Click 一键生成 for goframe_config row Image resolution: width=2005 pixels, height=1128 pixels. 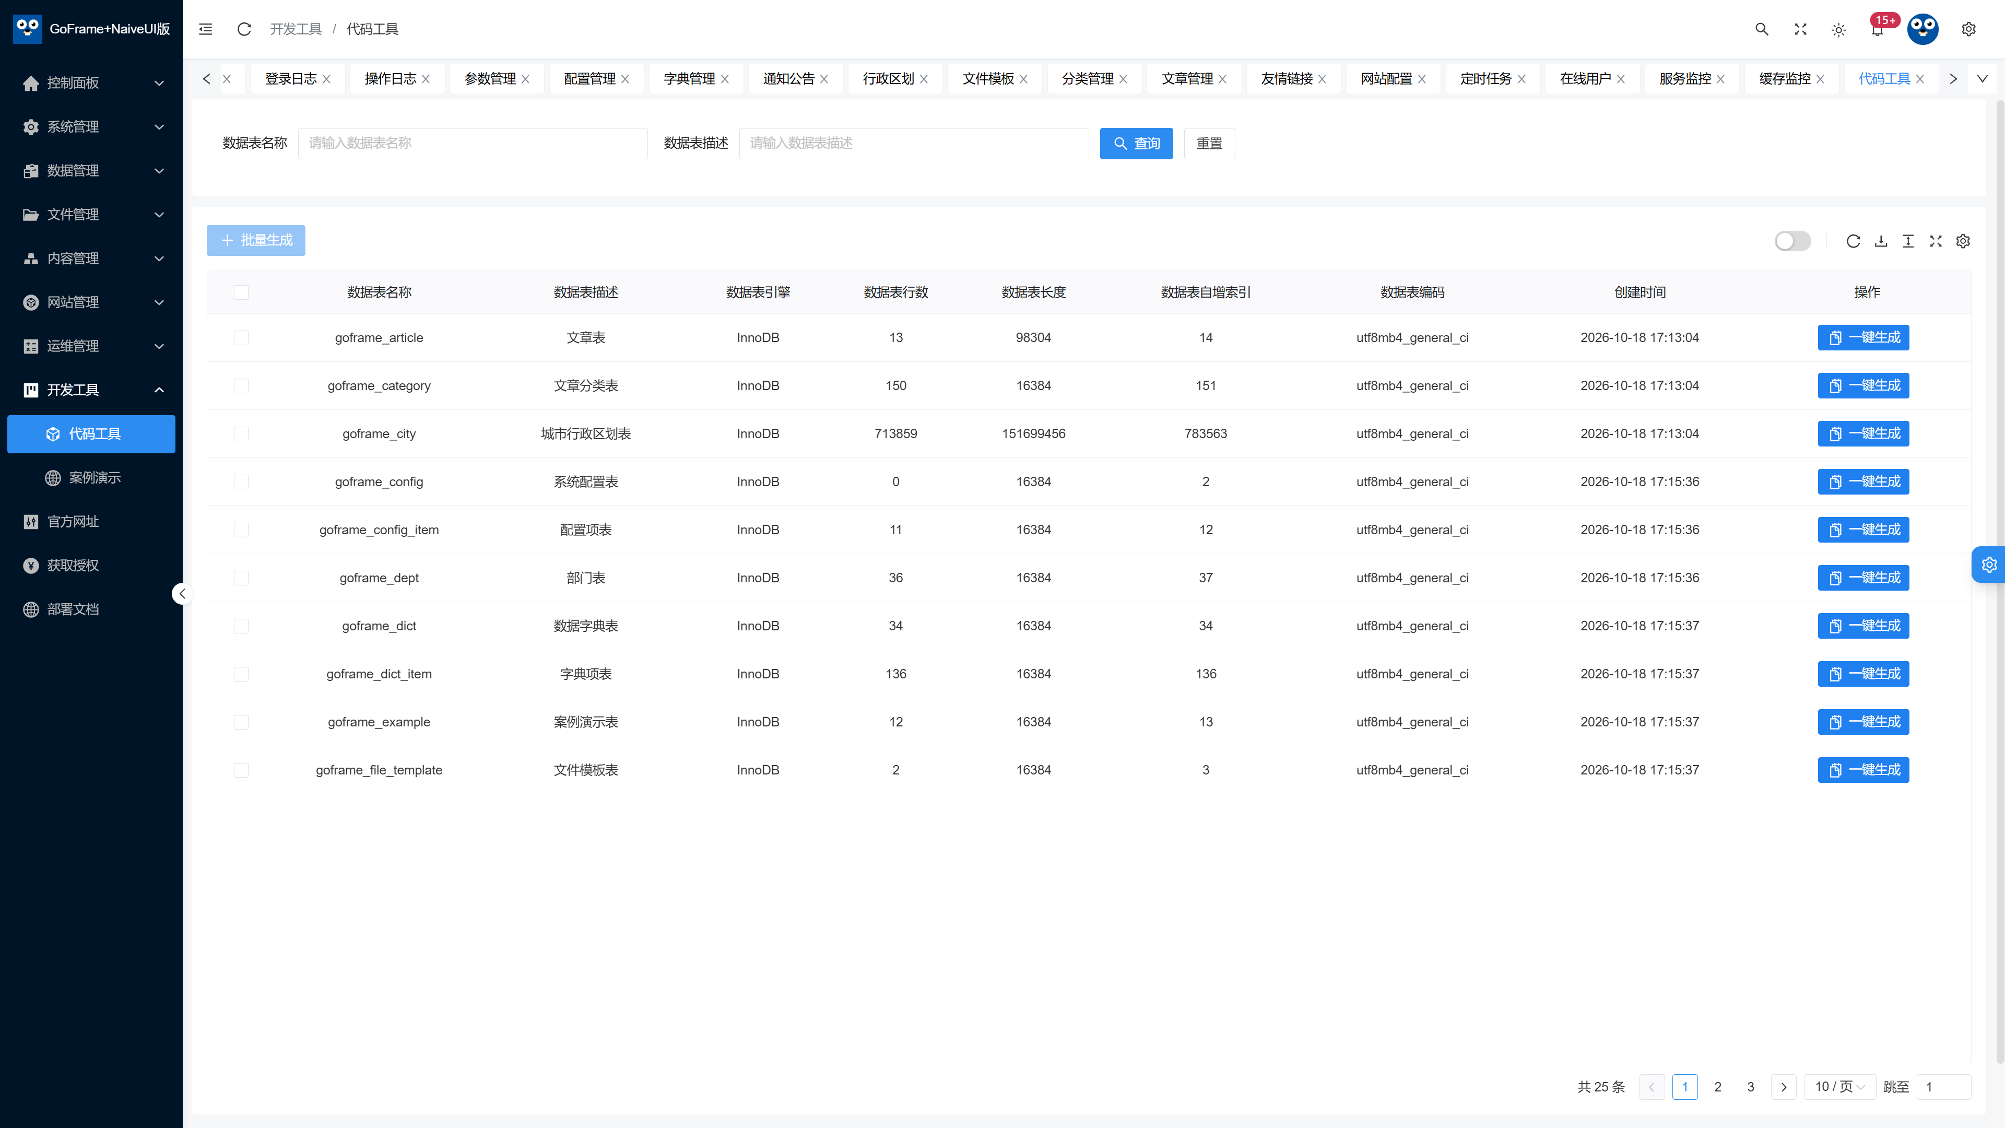[x=1864, y=482]
